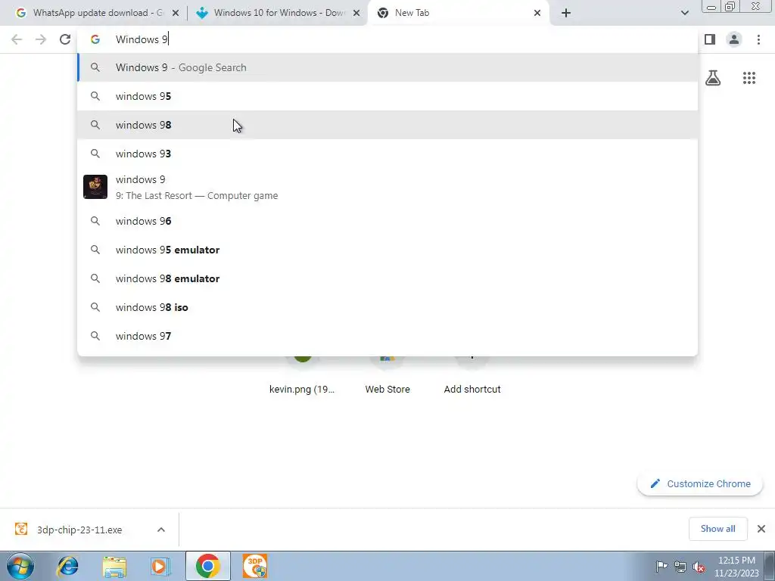Open the Chrome side panel
Image resolution: width=775 pixels, height=581 pixels.
[710, 39]
